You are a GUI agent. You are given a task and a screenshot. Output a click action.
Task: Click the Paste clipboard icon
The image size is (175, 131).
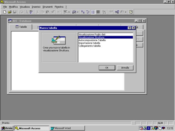[x=48, y=12]
